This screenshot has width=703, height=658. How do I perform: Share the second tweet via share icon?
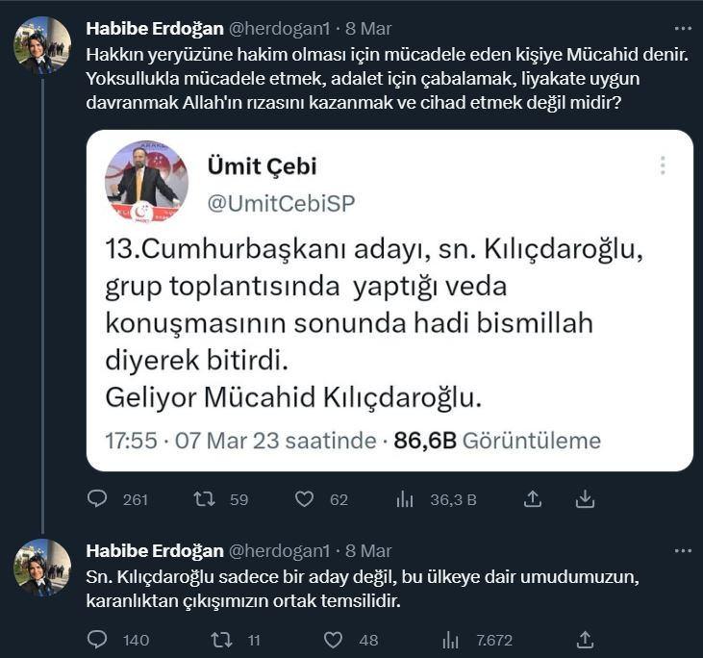pyautogui.click(x=585, y=640)
